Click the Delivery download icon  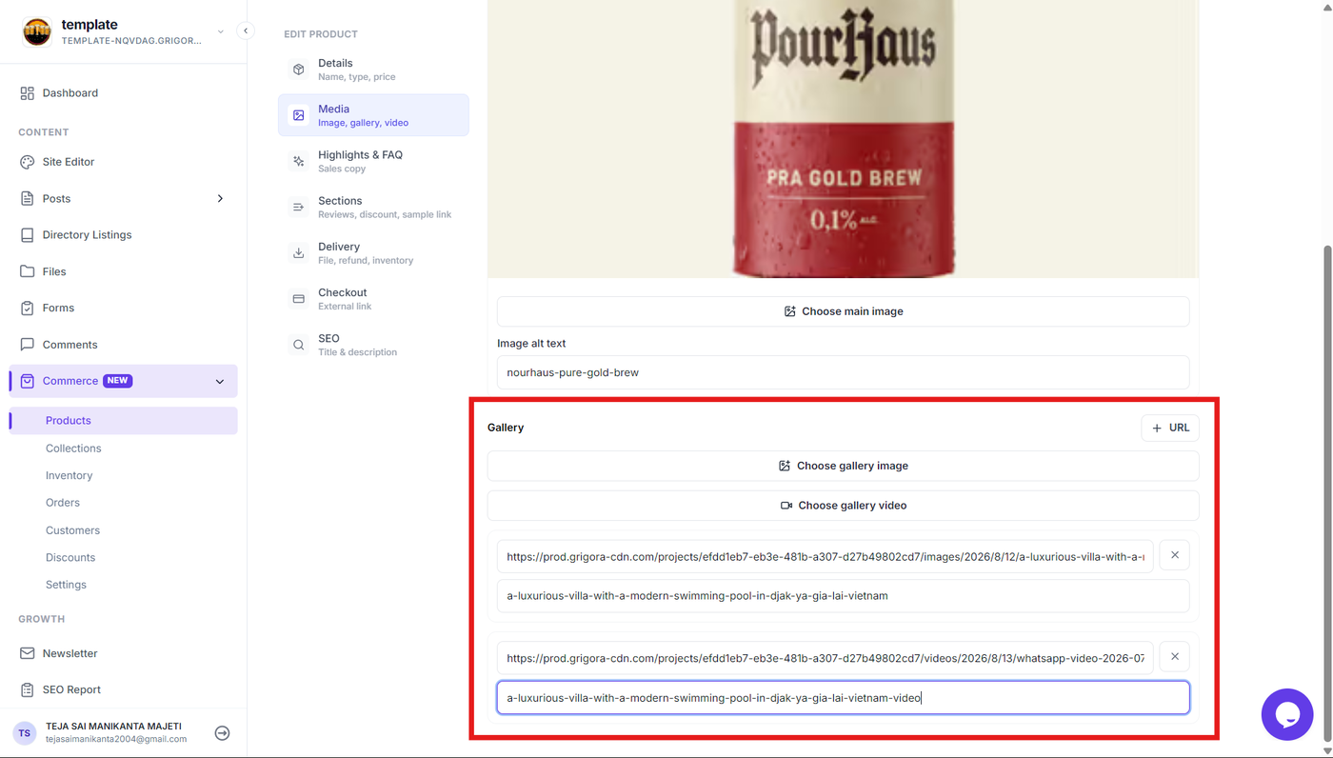[x=299, y=253]
